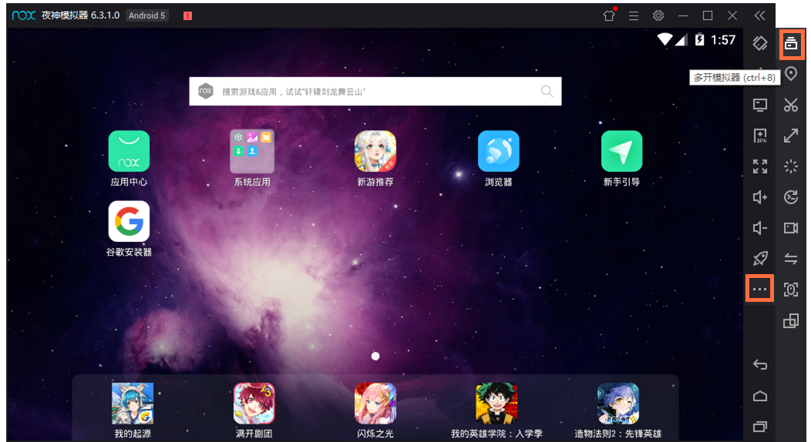Launch 我的英雄学院:入学季 from the dock
The width and height of the screenshot is (811, 442).
pyautogui.click(x=496, y=410)
